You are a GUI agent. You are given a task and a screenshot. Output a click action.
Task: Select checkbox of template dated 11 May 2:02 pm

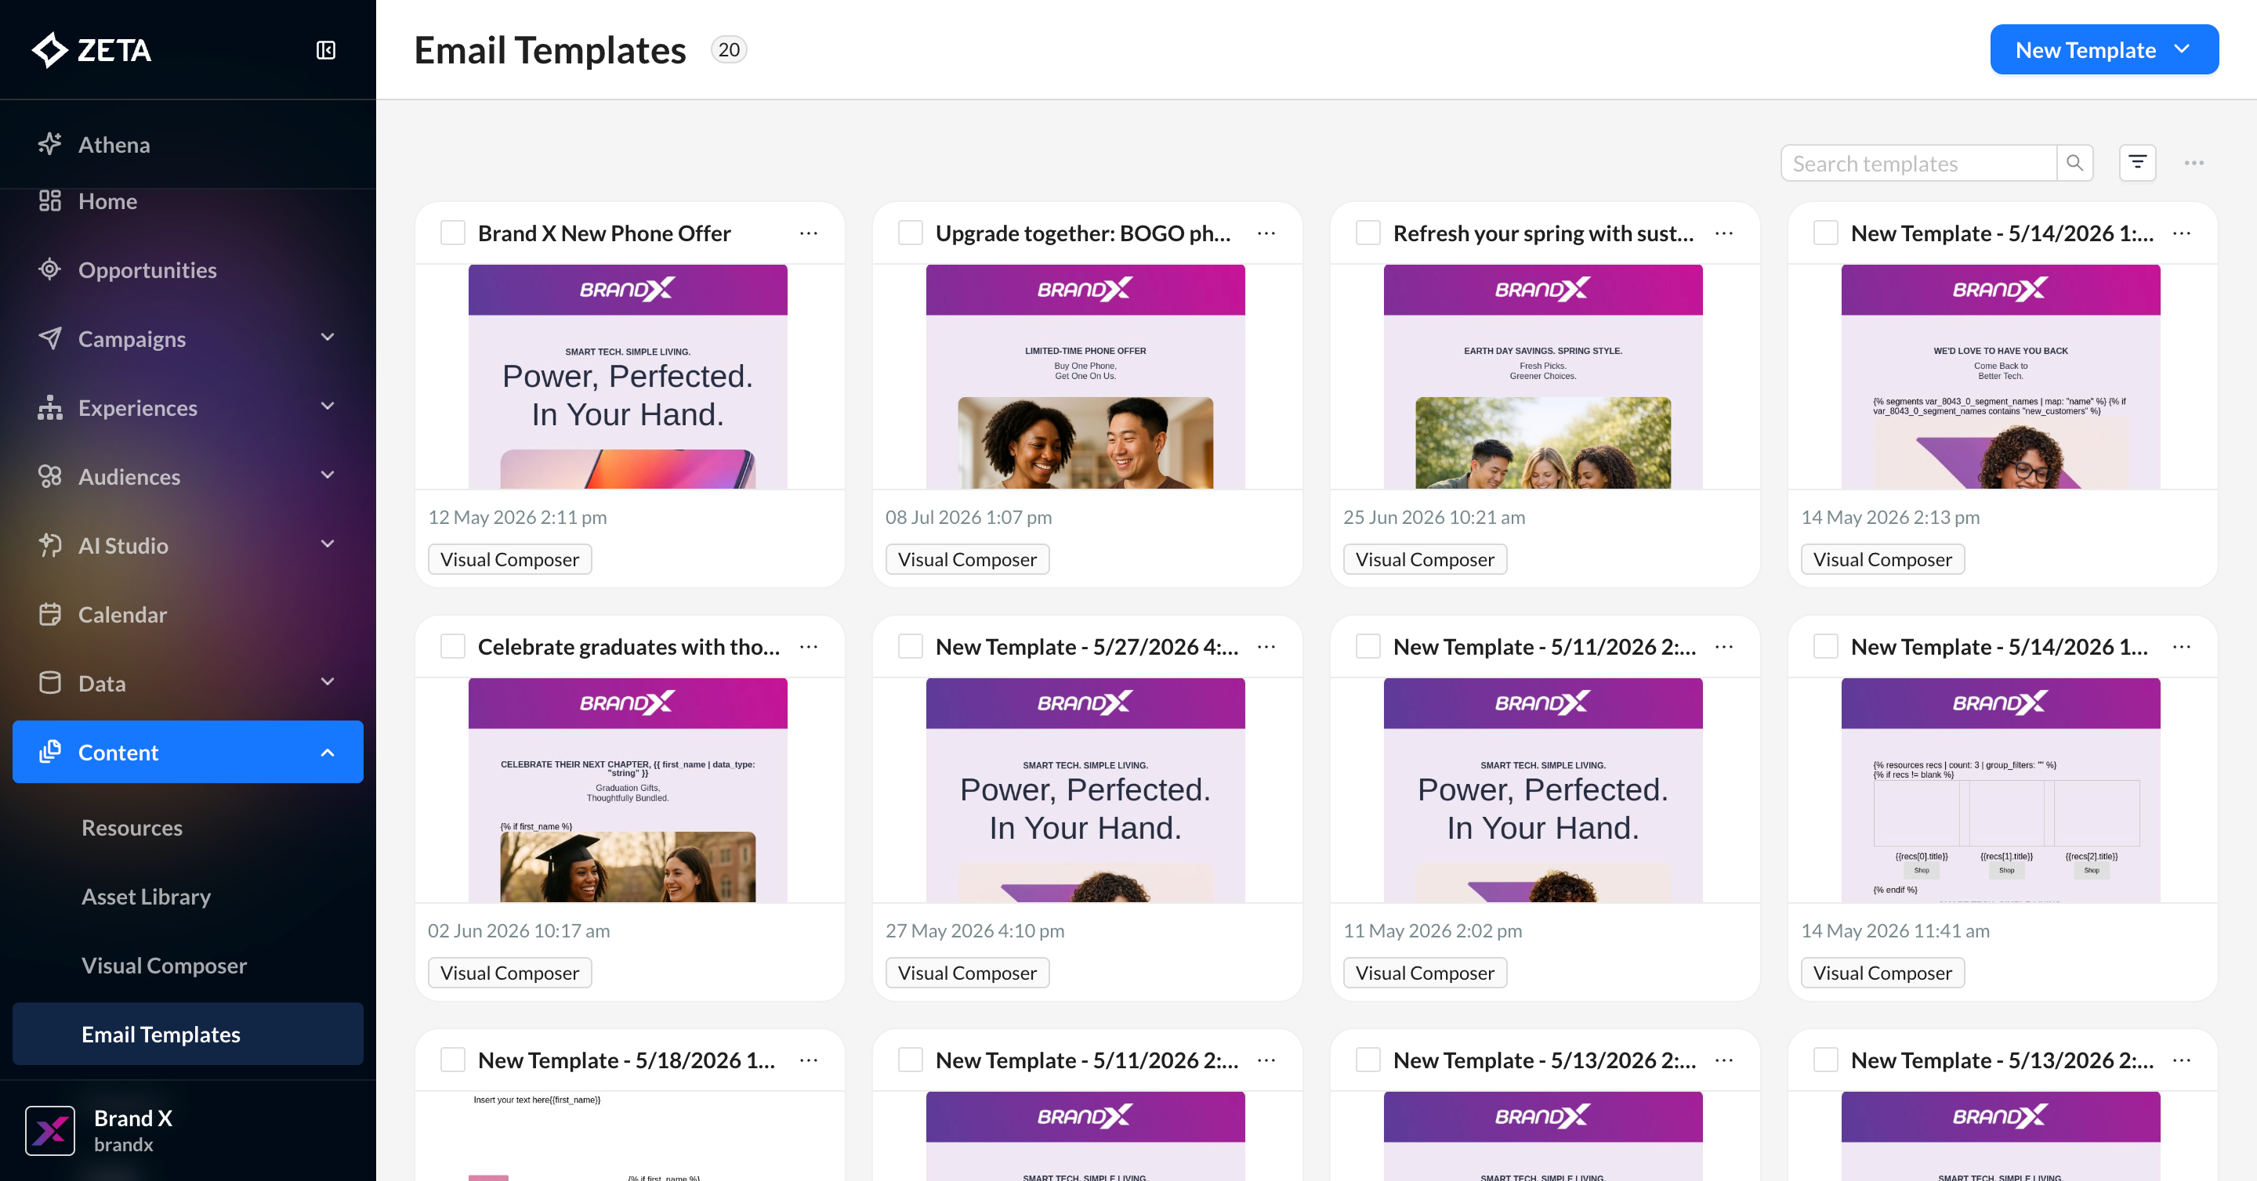(x=1368, y=646)
